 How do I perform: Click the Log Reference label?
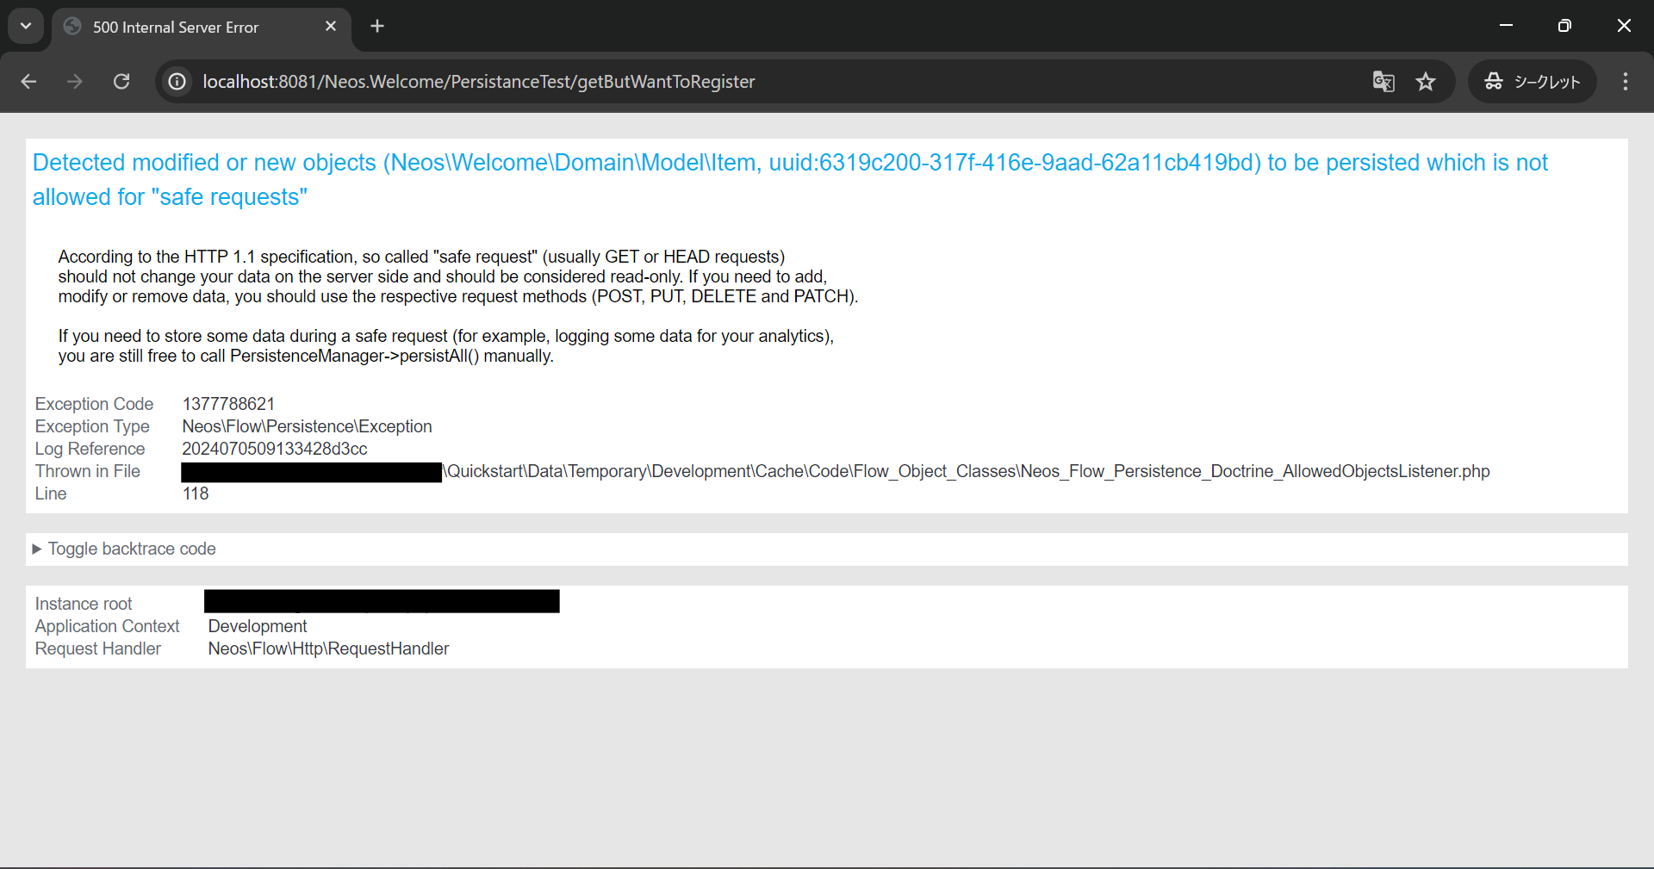click(90, 449)
